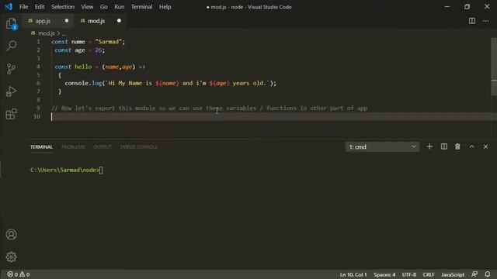Screen dimensions: 497x279
Task: Change encoding via UTF-8
Action: 409,274
